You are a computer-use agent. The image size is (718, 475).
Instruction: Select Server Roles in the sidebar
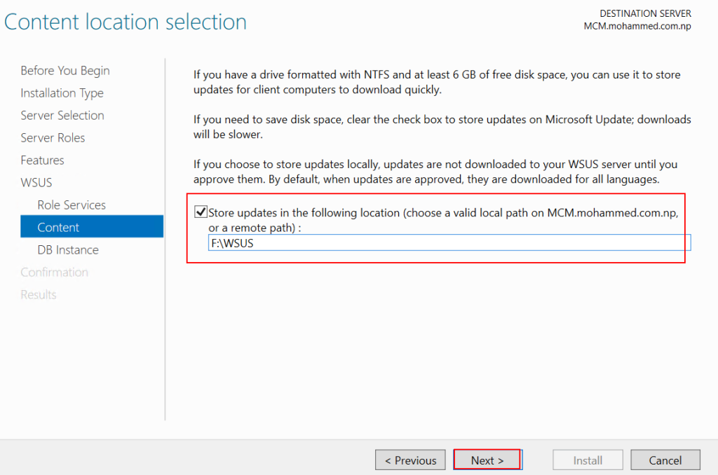coord(53,138)
